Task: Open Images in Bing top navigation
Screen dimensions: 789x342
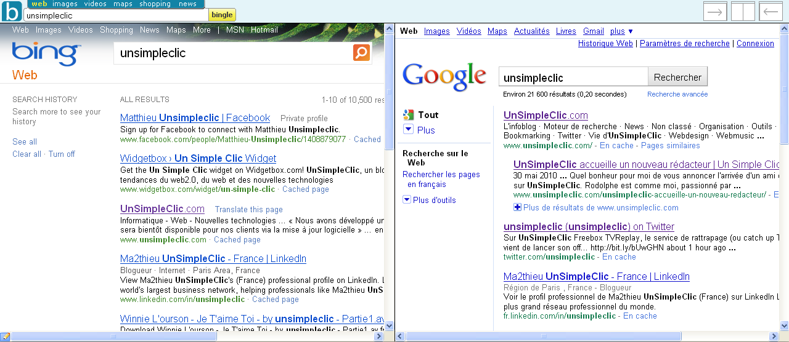Action: click(49, 30)
